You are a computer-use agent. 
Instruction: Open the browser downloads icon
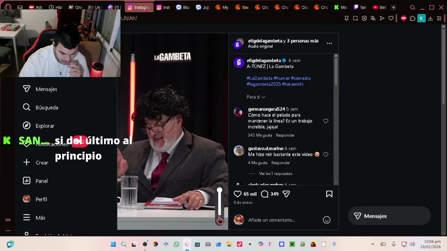[430, 18]
